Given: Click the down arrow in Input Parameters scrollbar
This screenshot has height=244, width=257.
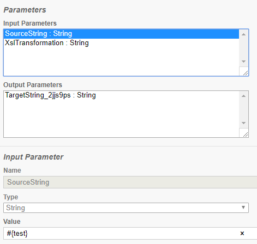Looking at the screenshot, I should pyautogui.click(x=243, y=62).
